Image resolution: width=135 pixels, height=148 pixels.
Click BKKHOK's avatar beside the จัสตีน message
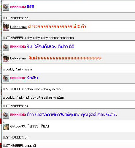pyautogui.click(x=6, y=79)
